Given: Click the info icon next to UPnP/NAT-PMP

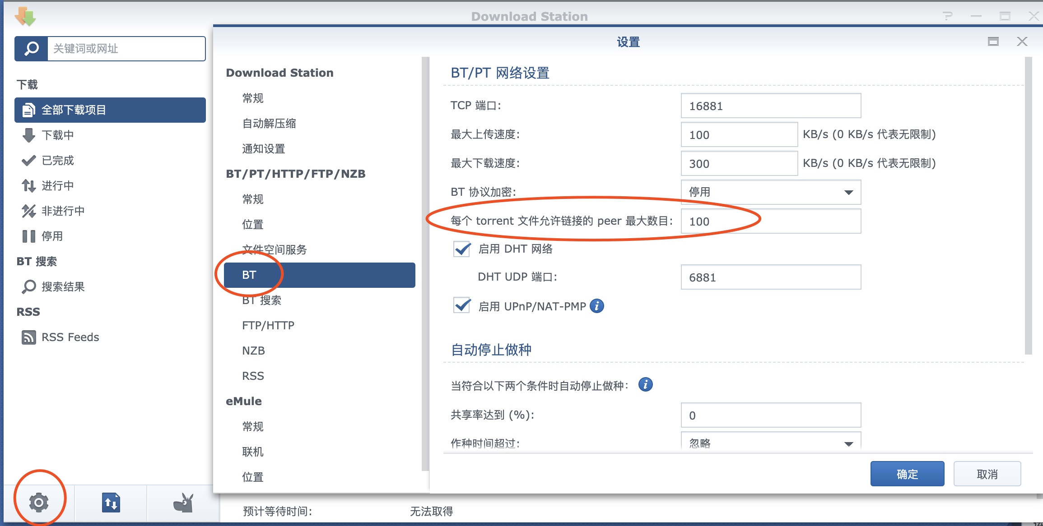Looking at the screenshot, I should [597, 306].
